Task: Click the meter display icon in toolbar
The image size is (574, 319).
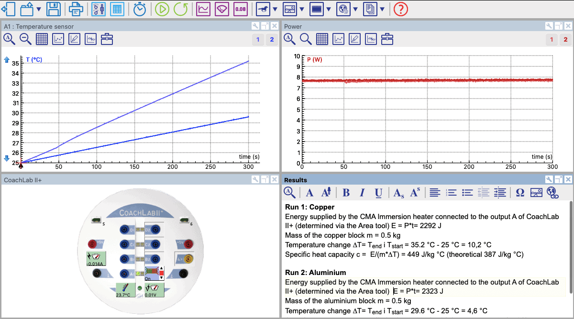Action: click(222, 9)
